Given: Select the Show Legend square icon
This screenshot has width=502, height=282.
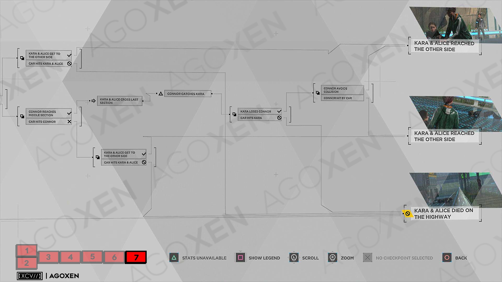Looking at the screenshot, I should click(x=240, y=257).
